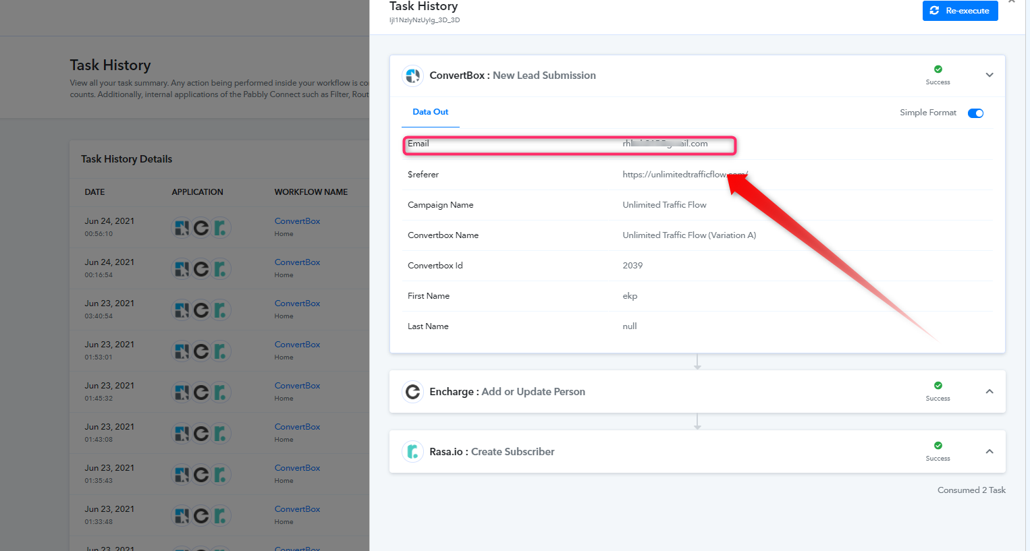Select the First Name value ekp
Viewport: 1030px width, 551px height.
pyautogui.click(x=630, y=296)
